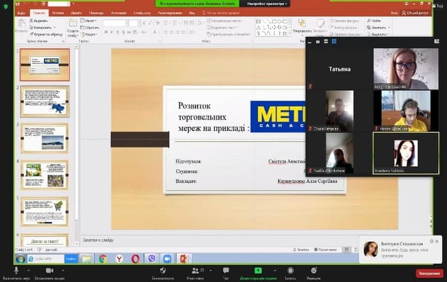This screenshot has height=282, width=447.
Task: Select slide 2 thumbnail with Ukraine map
Action: click(45, 101)
